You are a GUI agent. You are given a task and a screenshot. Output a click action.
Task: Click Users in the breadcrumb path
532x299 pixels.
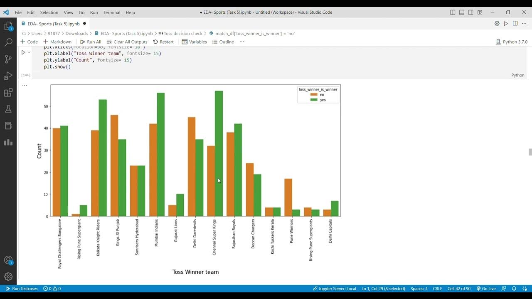point(36,33)
